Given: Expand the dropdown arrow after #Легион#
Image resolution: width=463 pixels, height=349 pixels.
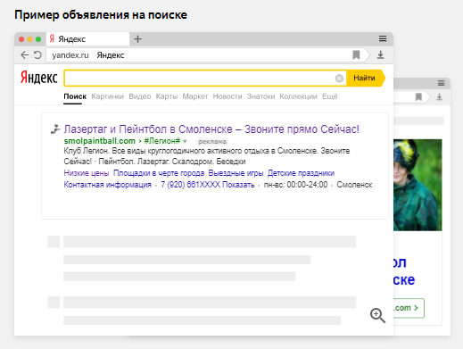Looking at the screenshot, I should click(185, 141).
